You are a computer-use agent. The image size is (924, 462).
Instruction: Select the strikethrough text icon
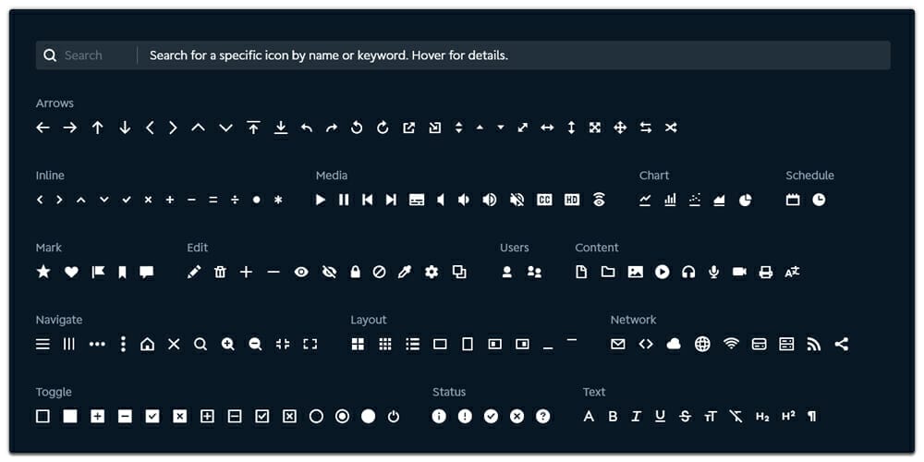coord(685,417)
